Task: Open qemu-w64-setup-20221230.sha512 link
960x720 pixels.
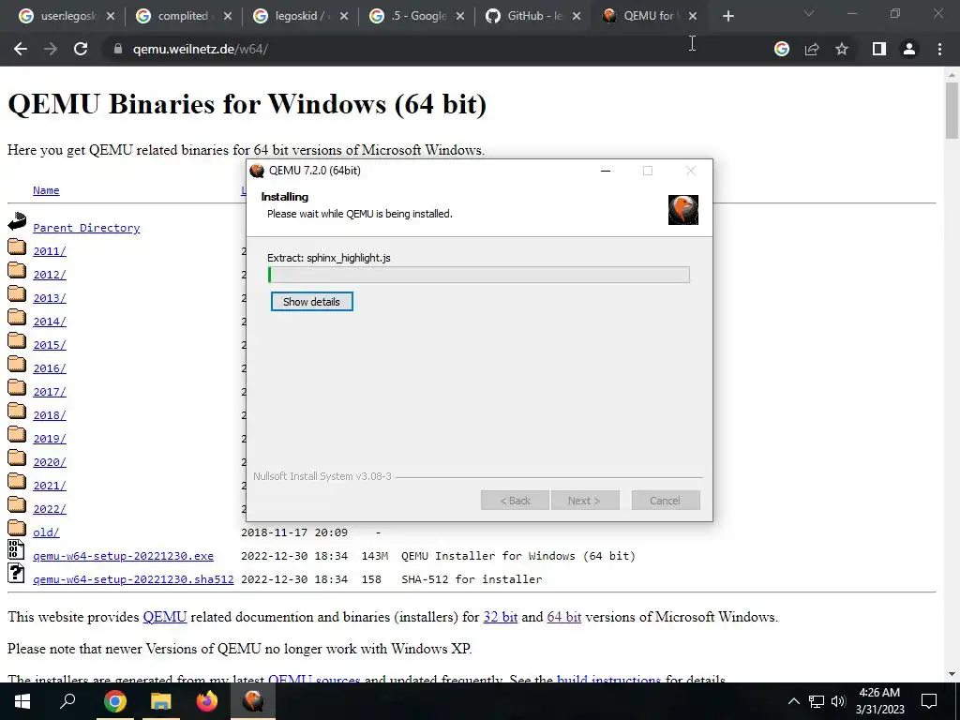Action: point(133,579)
